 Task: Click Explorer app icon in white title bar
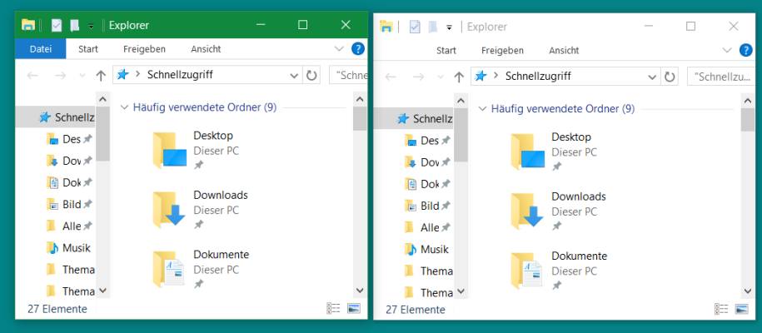pos(386,27)
